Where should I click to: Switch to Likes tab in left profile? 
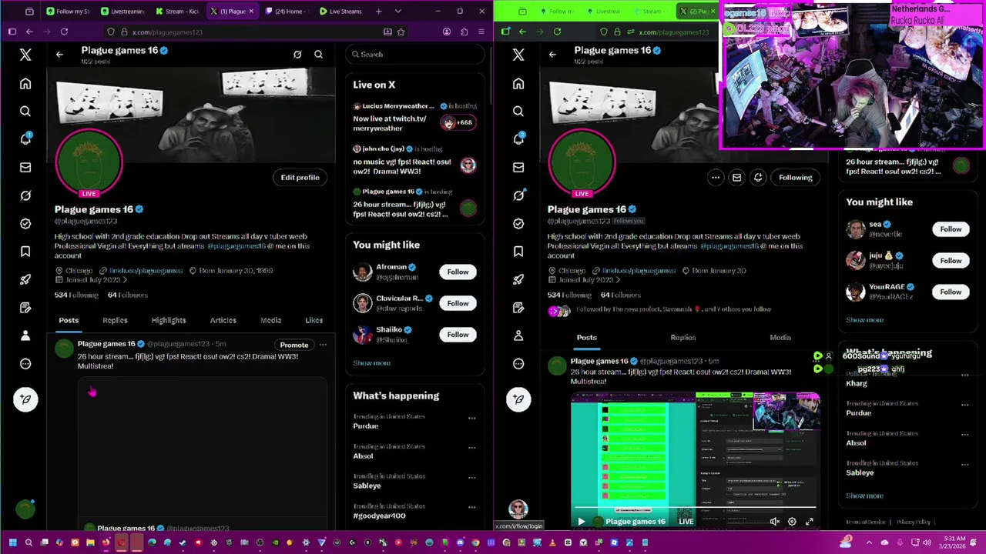(x=314, y=320)
